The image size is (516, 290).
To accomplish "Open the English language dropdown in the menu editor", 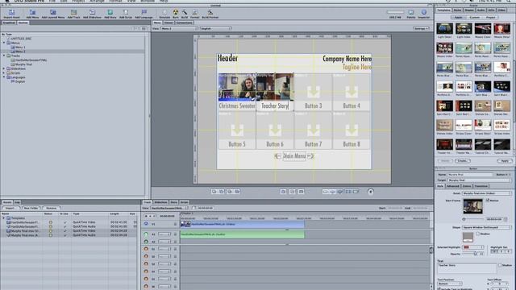I will tap(215, 29).
